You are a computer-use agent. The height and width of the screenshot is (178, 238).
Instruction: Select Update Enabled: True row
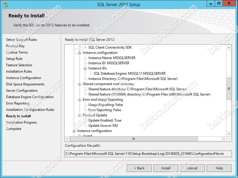click(105, 120)
